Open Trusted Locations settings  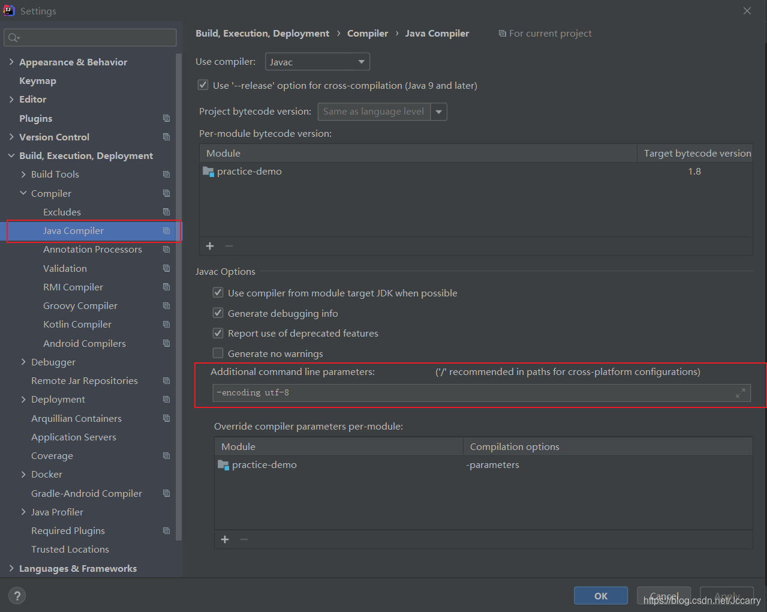pyautogui.click(x=70, y=550)
